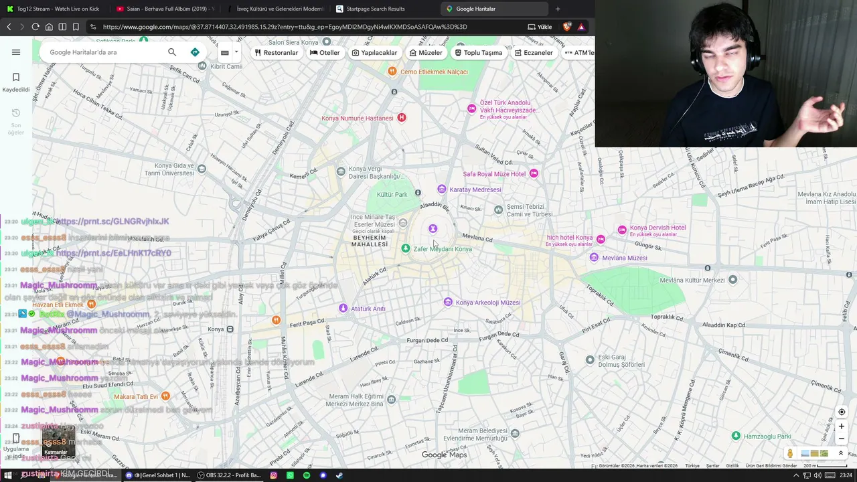The height and width of the screenshot is (482, 857).
Task: Click the virtual keyboard icon beside search
Action: coord(225,52)
